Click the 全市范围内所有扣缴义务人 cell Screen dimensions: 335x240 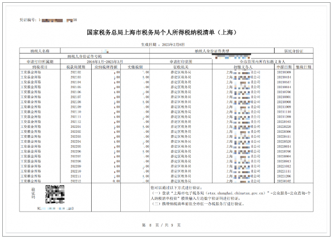[262, 61]
